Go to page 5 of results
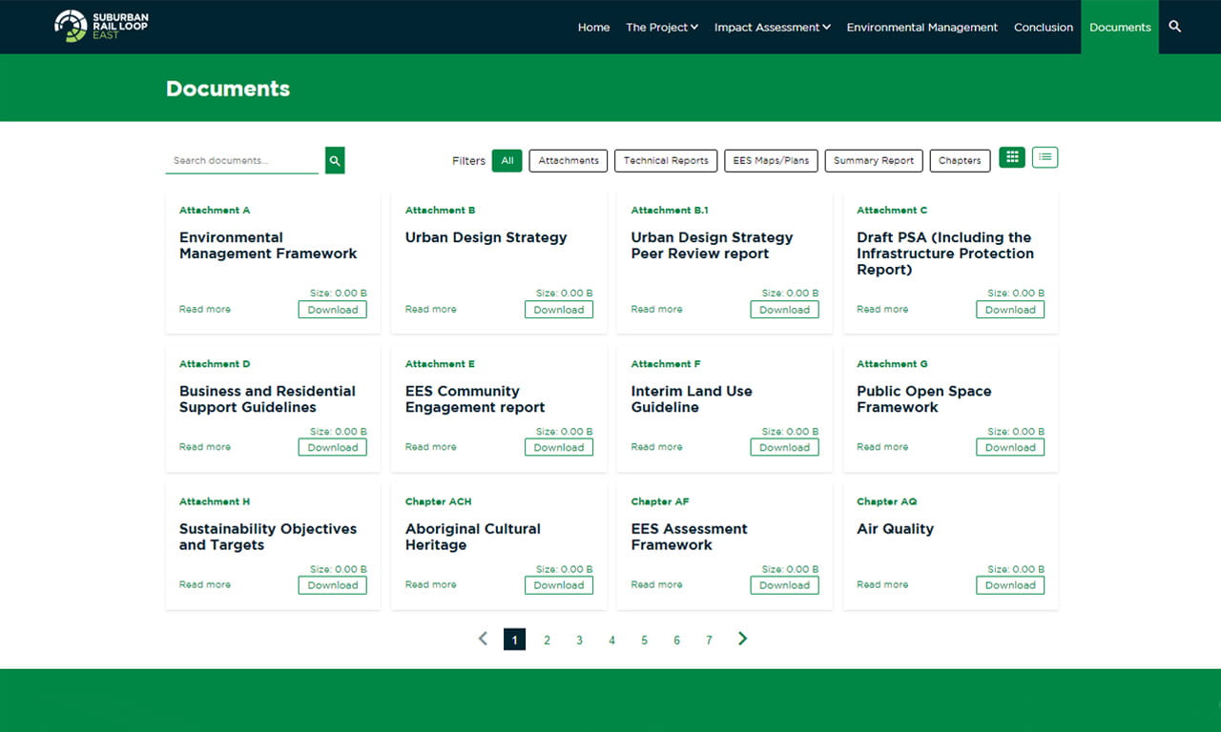The width and height of the screenshot is (1221, 732). coord(644,640)
